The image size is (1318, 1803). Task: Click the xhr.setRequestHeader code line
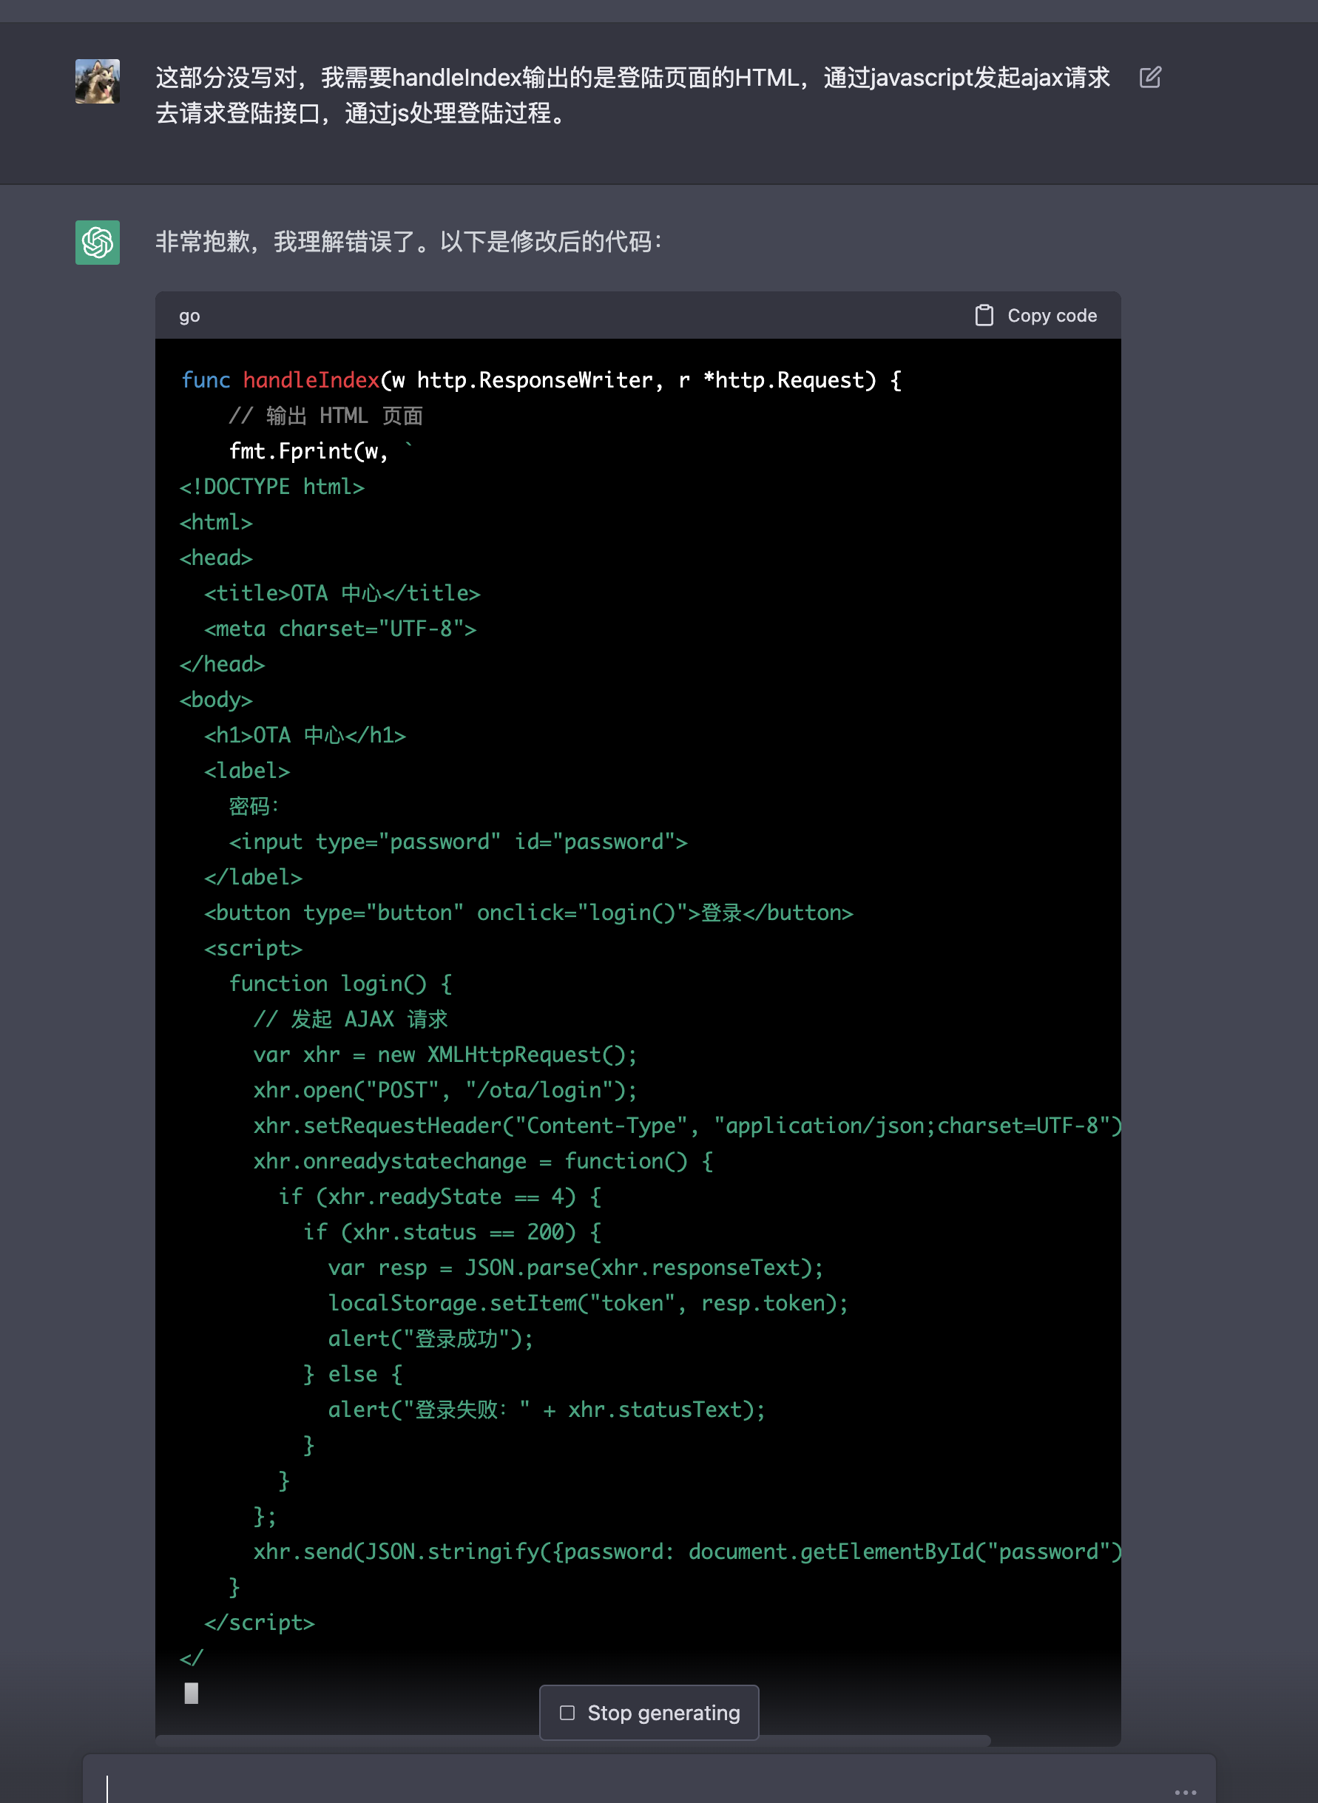point(687,1125)
